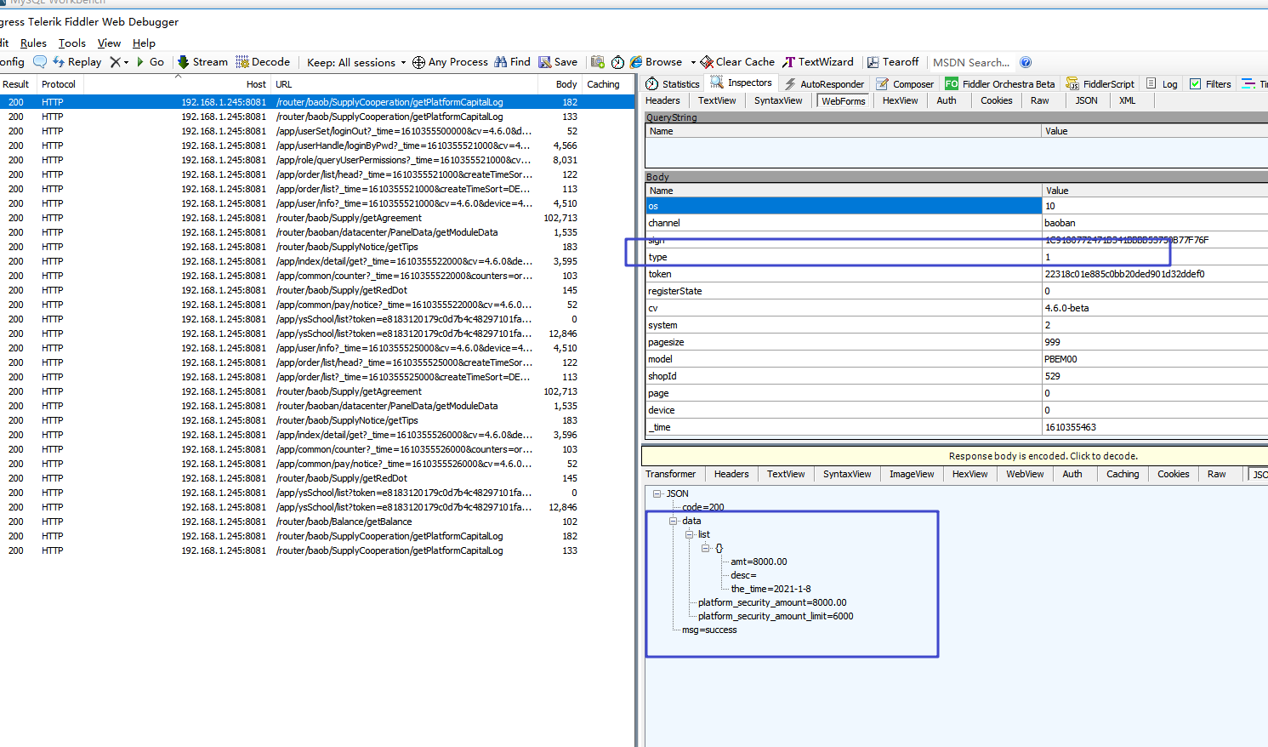Image resolution: width=1268 pixels, height=747 pixels.
Task: Select response ImageView tab
Action: tap(912, 474)
